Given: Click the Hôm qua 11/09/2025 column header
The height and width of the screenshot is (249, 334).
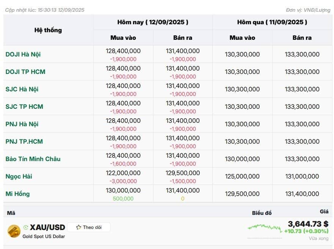Looking at the screenshot, I should point(272,22).
